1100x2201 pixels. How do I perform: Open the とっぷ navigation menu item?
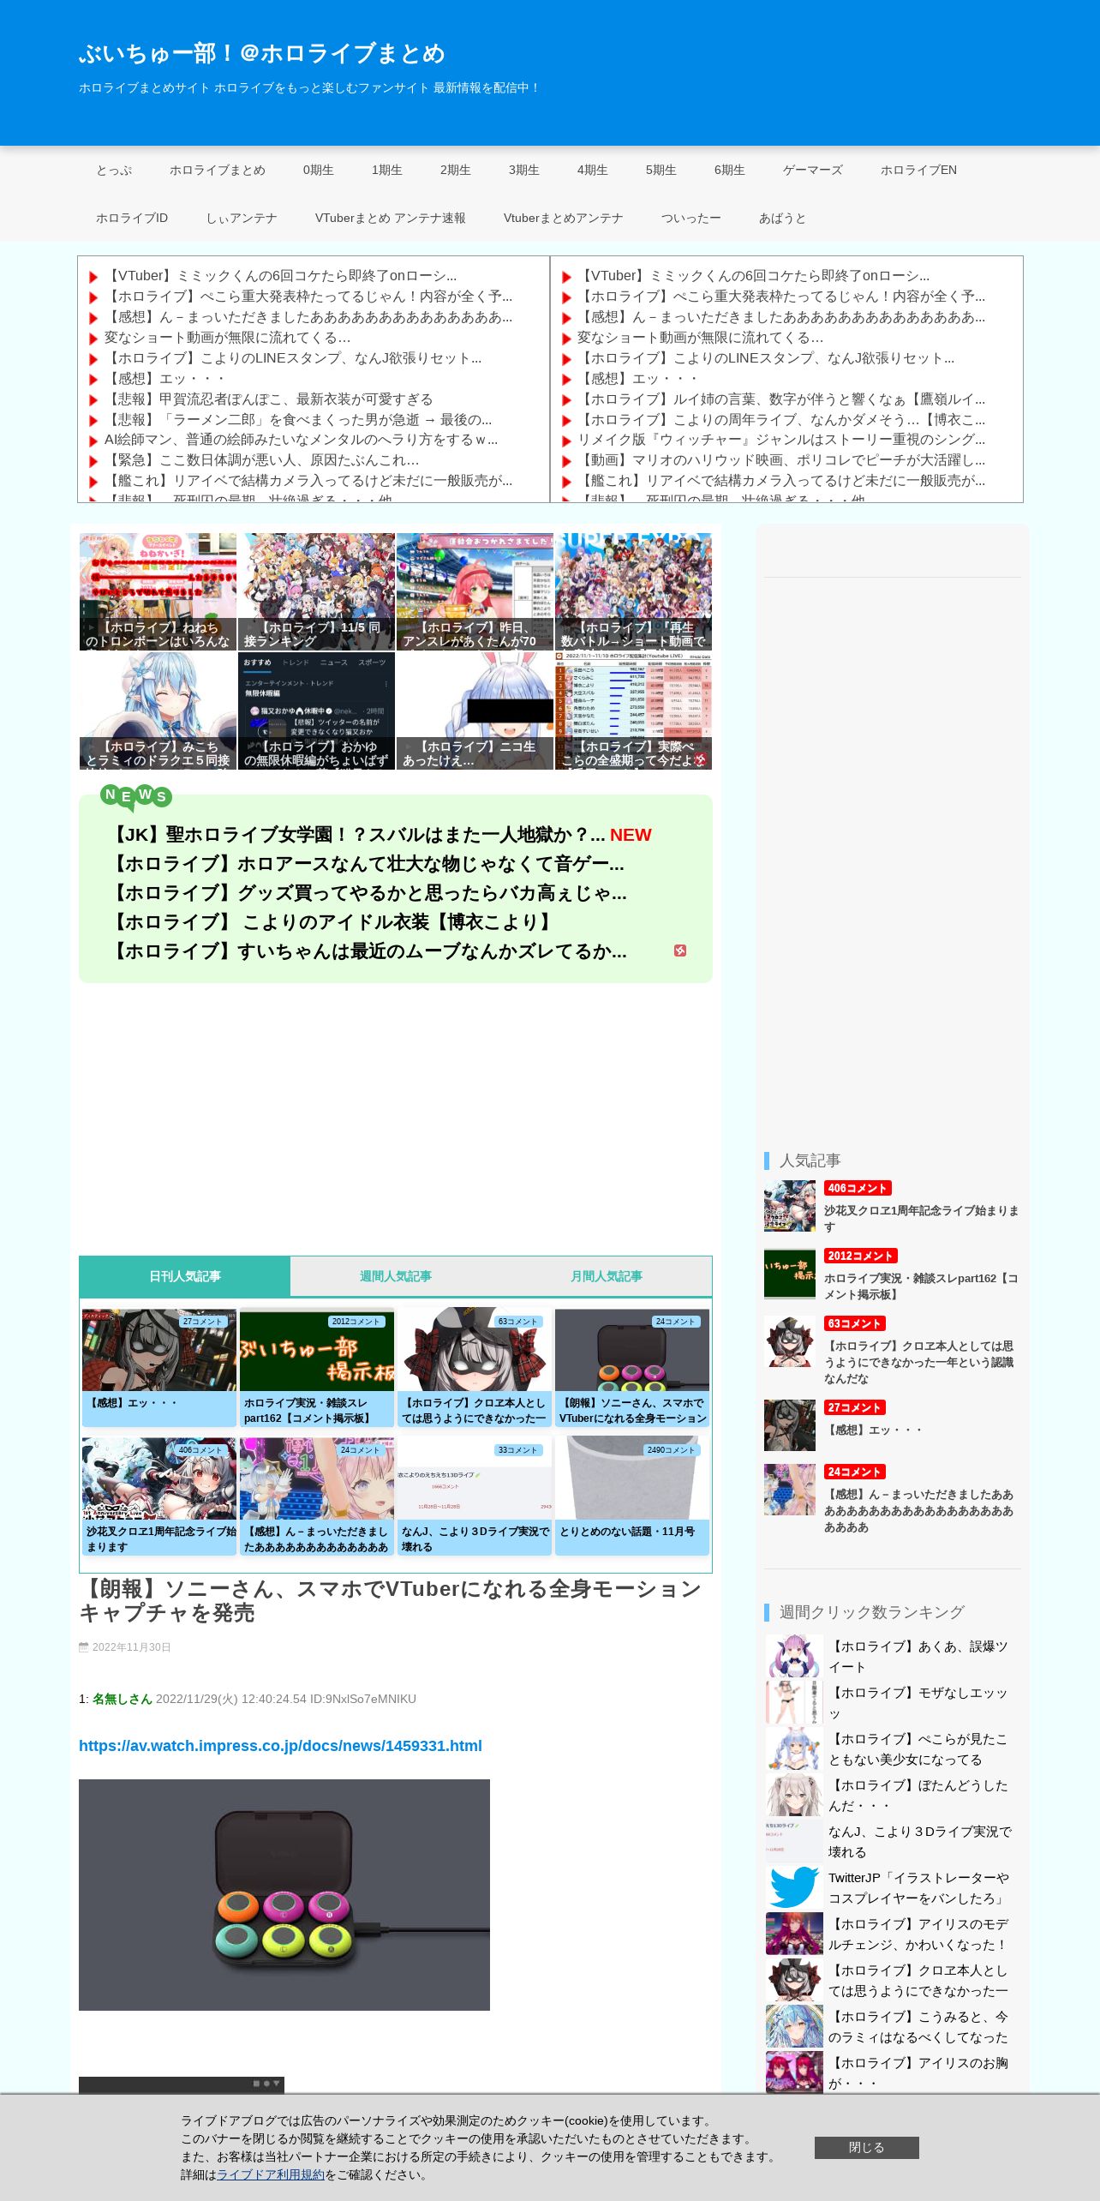[x=114, y=170]
